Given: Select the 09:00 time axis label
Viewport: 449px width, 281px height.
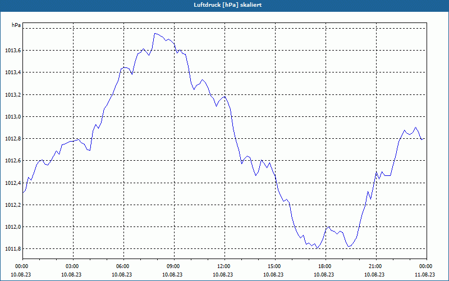Looking at the screenshot, I should (x=175, y=266).
